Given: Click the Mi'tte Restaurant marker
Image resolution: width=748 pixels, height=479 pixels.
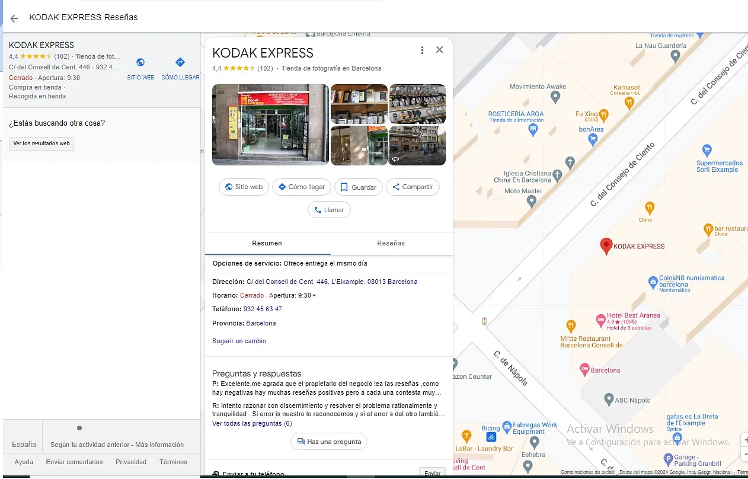Looking at the screenshot, I should click(571, 325).
